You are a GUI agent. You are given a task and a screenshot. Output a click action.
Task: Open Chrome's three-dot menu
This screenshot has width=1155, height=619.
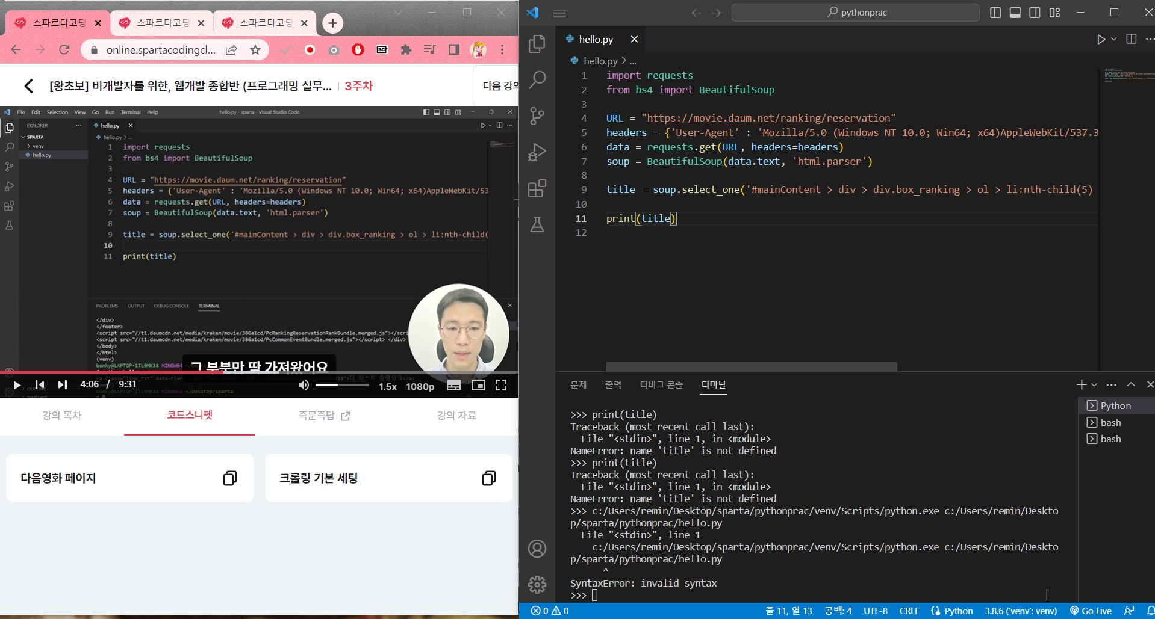click(502, 50)
